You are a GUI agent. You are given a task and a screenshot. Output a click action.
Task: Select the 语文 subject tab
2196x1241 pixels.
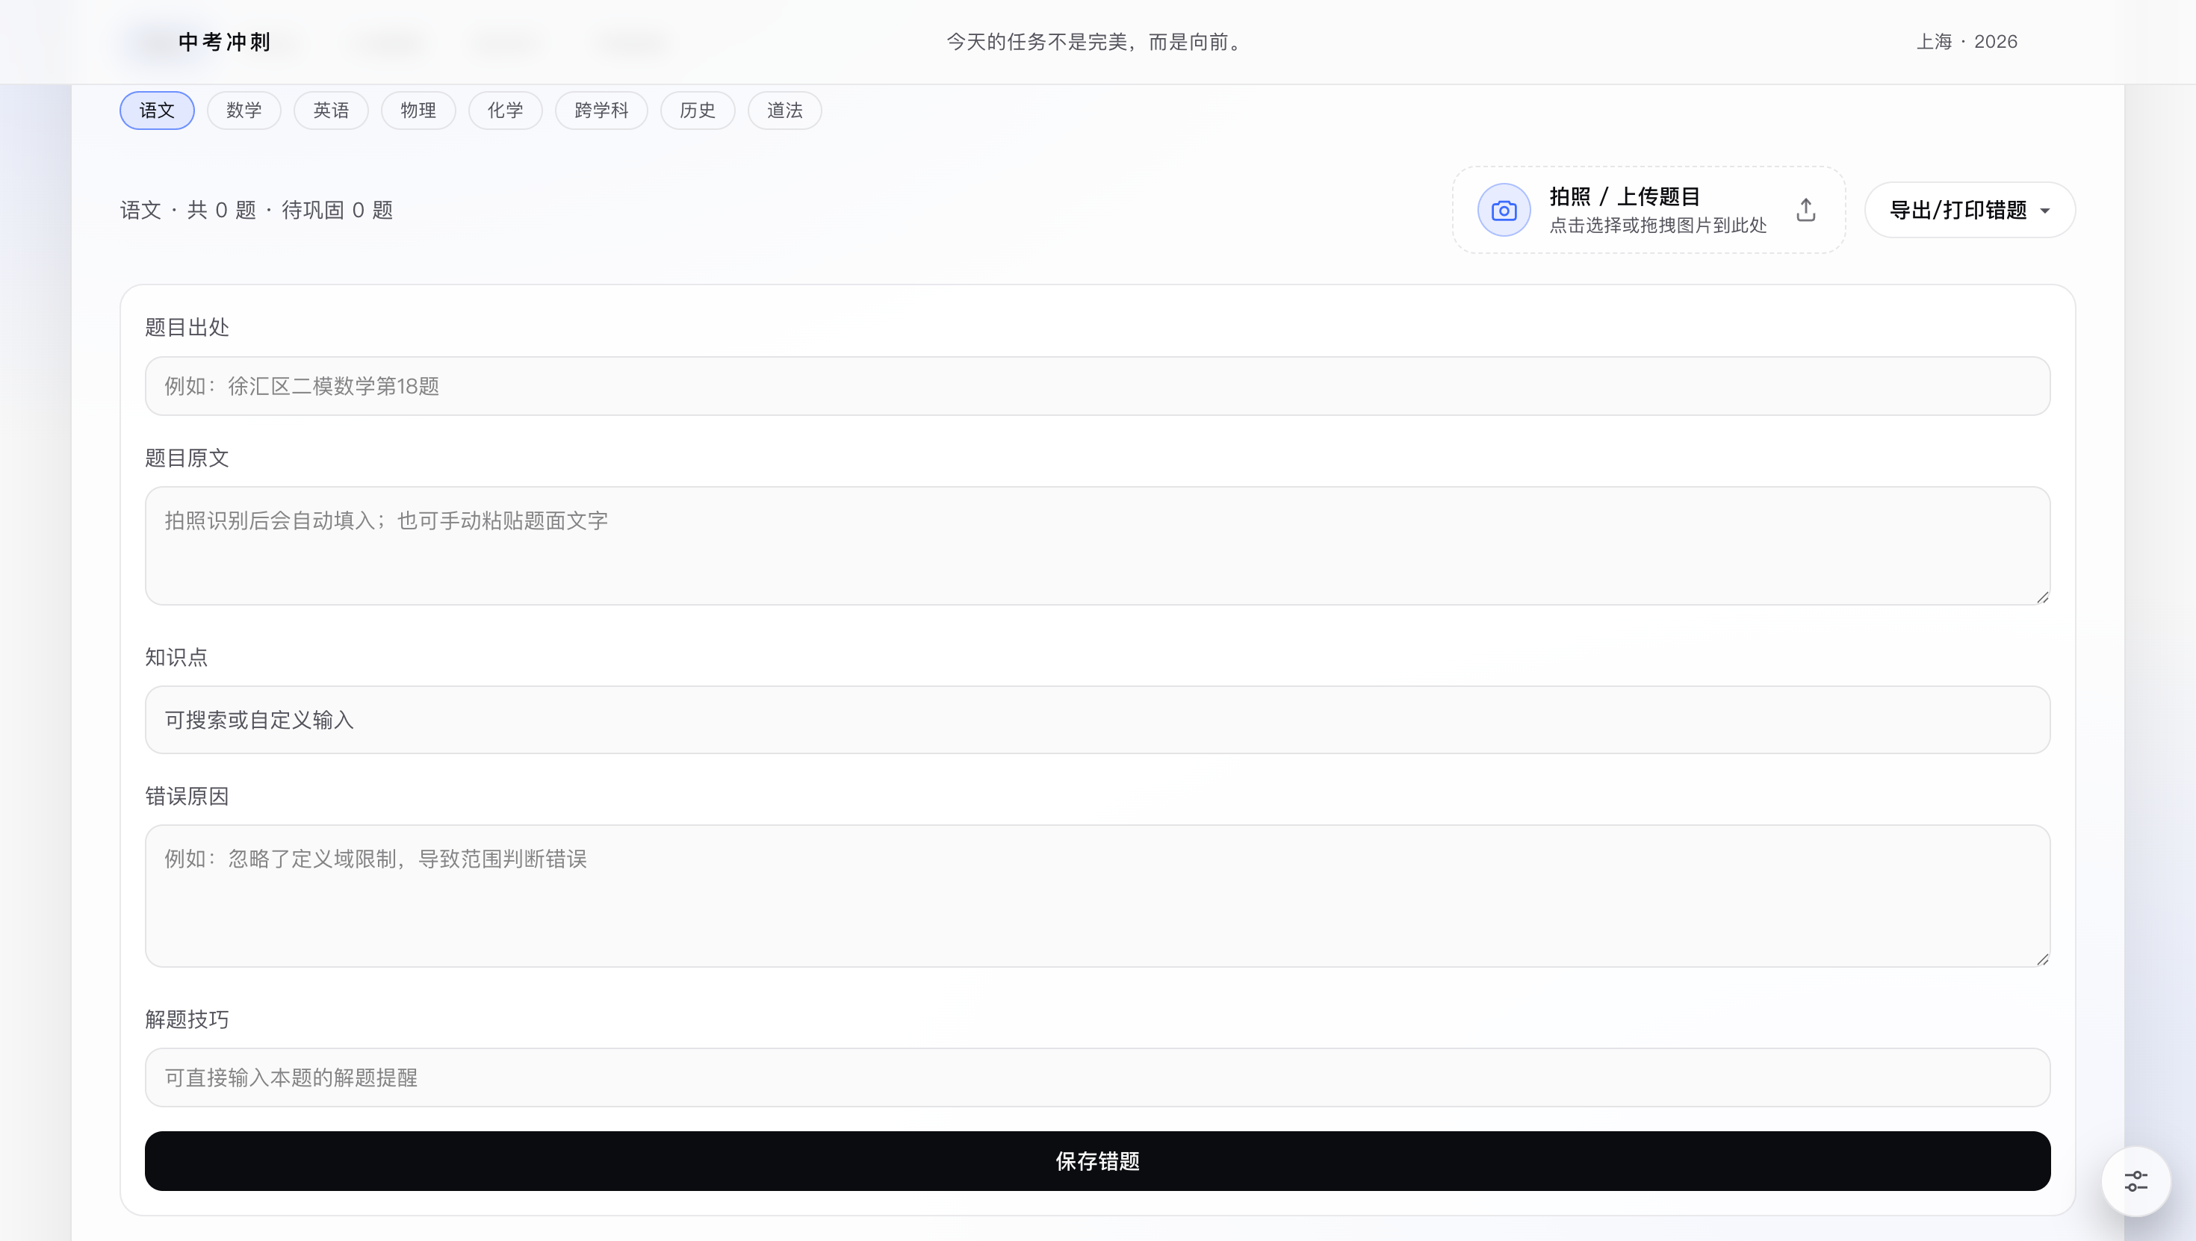click(157, 110)
